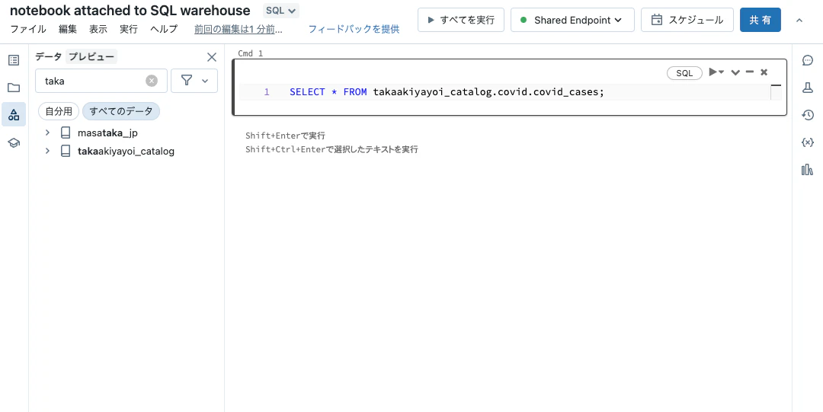This screenshot has width=823, height=412.
Task: Open the experiments flask icon
Action: pyautogui.click(x=808, y=88)
